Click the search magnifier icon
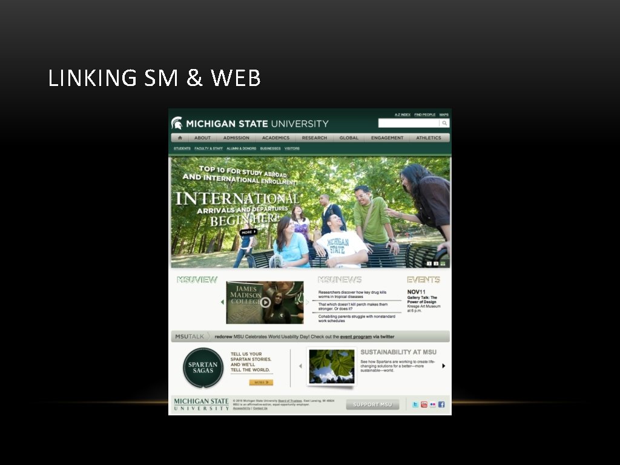This screenshot has height=465, width=620. (444, 124)
